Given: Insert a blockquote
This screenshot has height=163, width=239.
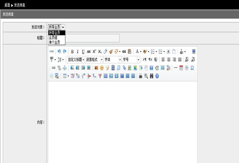Looking at the screenshot, I should [124, 52].
